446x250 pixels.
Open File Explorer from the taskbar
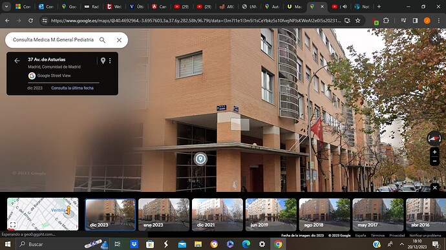[x=198, y=244]
